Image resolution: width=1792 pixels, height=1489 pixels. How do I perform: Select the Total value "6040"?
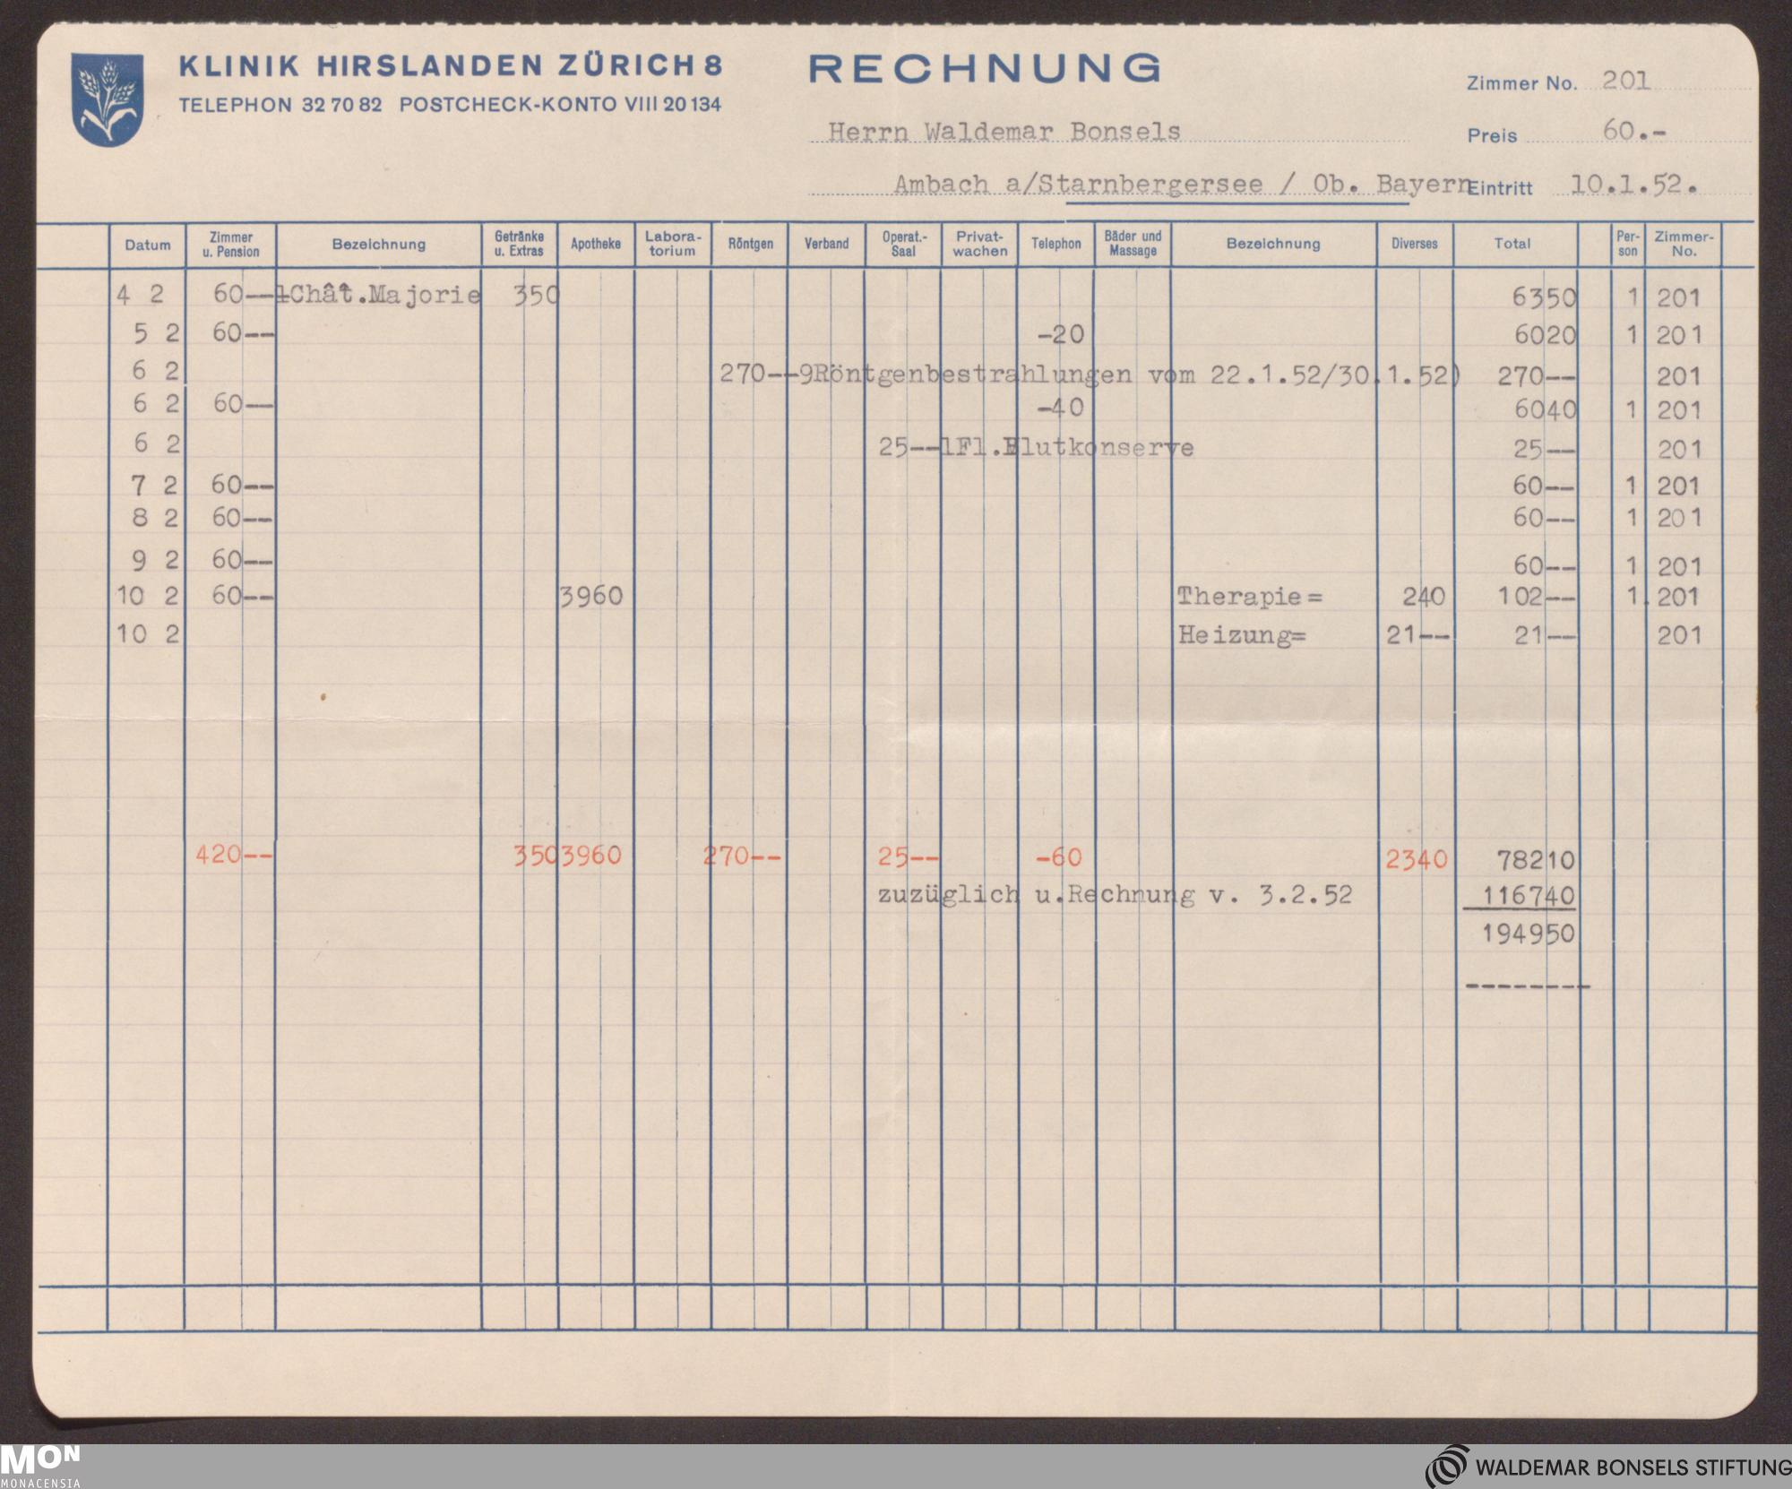[1545, 410]
